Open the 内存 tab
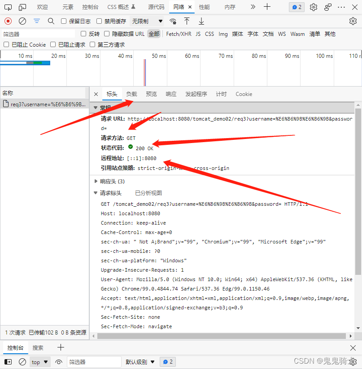This screenshot has height=369, width=362. click(230, 7)
